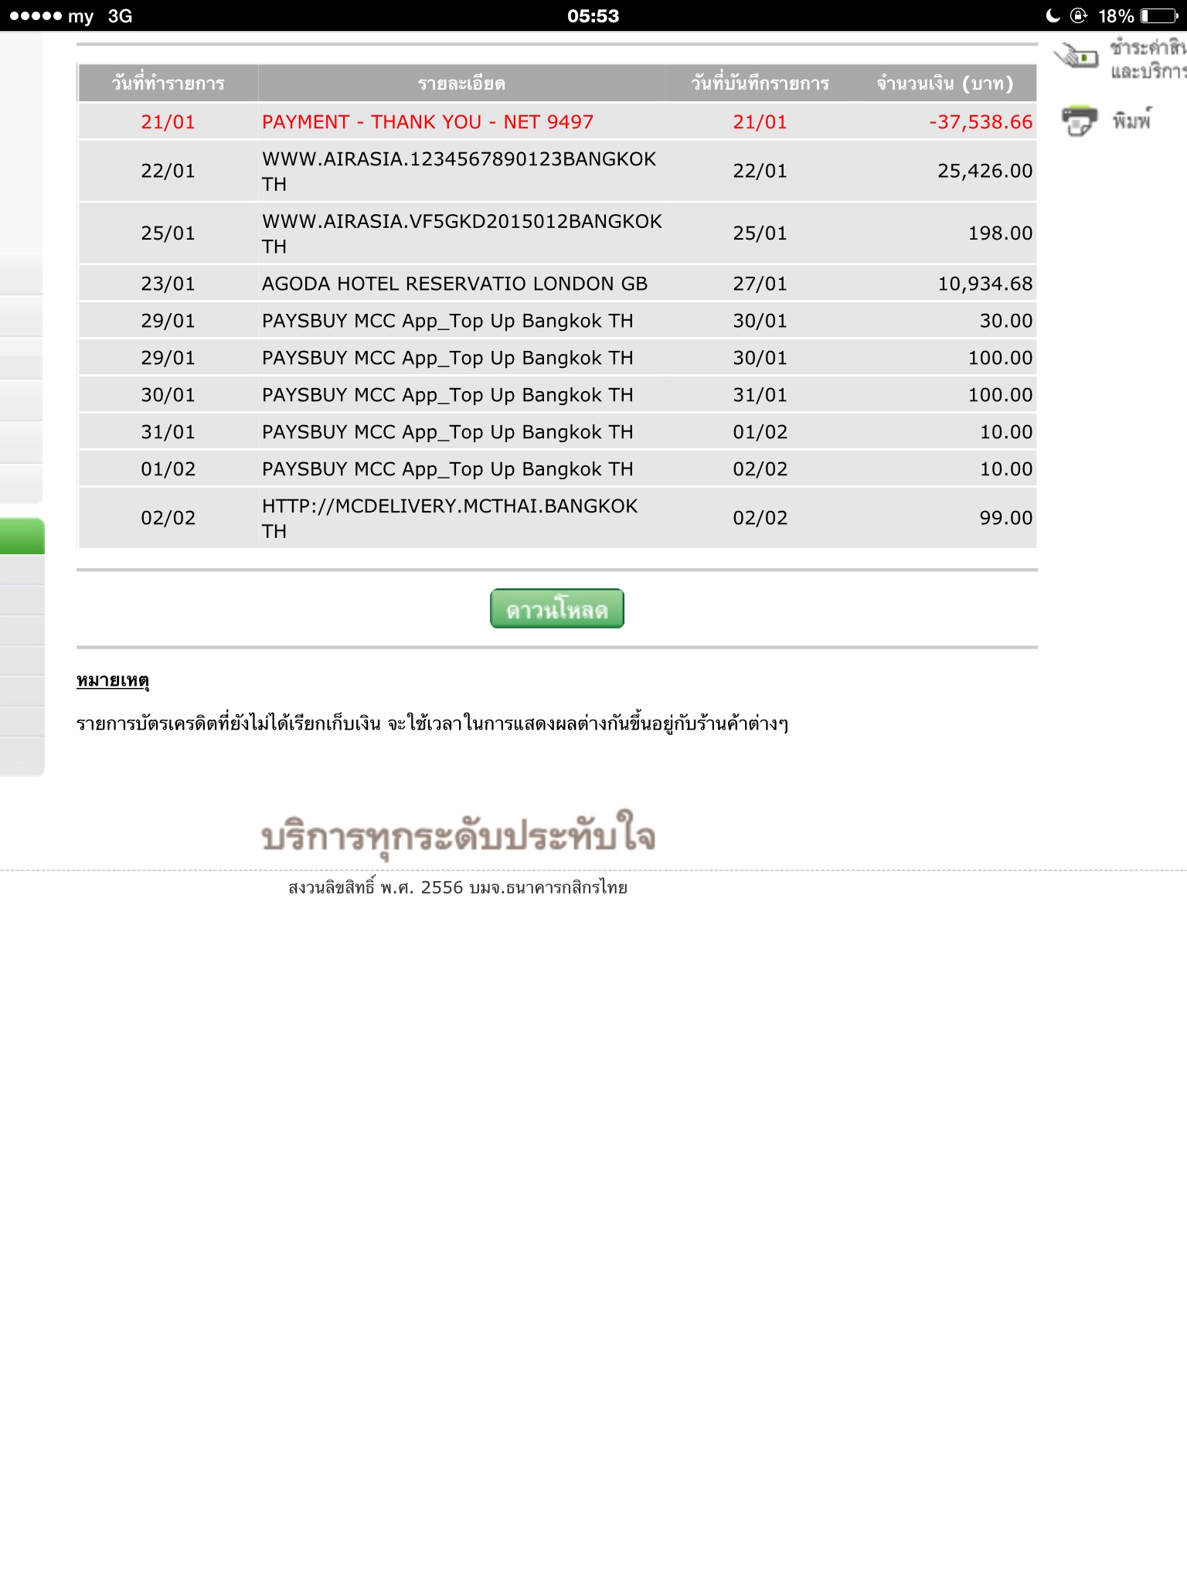The width and height of the screenshot is (1187, 1583).
Task: Select PAYMENT - THANK YOU - NET 9497 row
Action: [x=557, y=121]
